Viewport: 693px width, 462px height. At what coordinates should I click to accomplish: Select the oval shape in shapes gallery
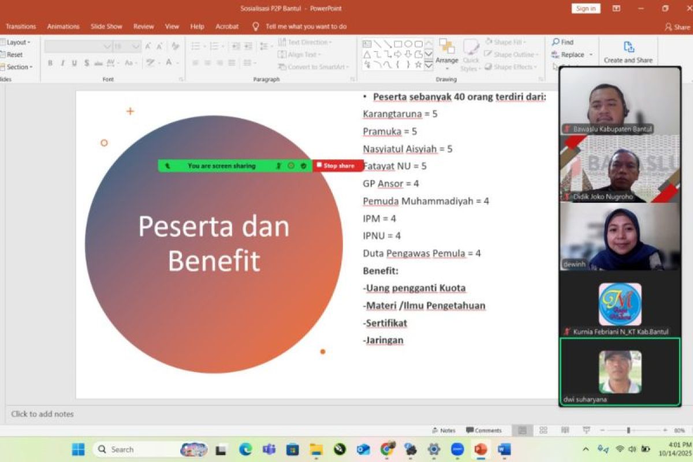tap(408, 44)
